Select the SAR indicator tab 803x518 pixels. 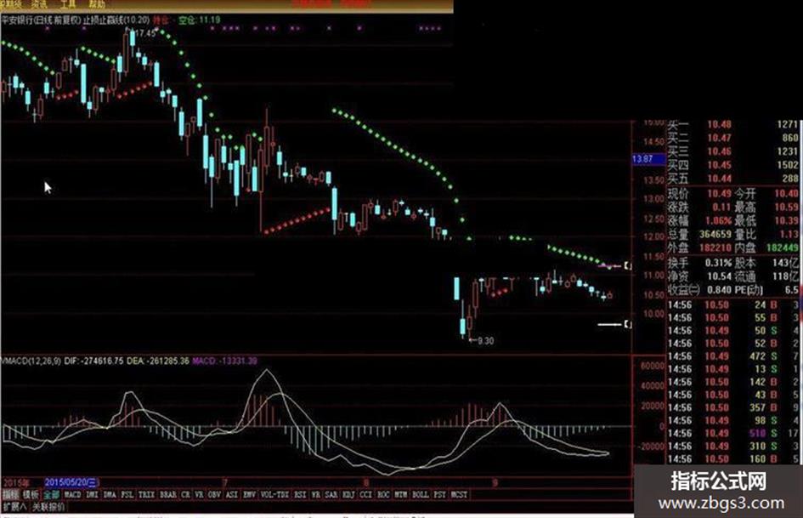pos(331,495)
